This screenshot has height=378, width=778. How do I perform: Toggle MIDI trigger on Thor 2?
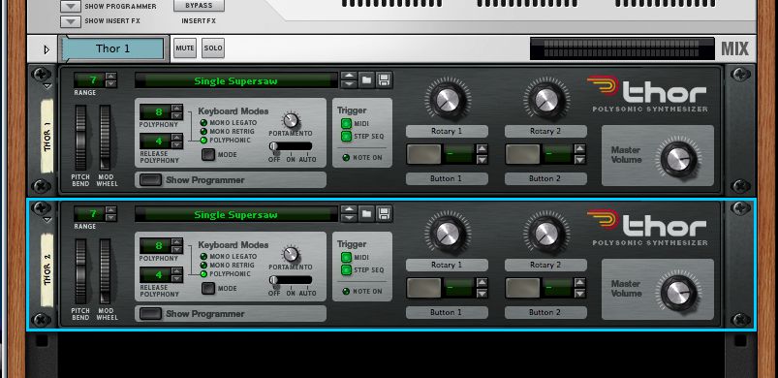(x=346, y=258)
